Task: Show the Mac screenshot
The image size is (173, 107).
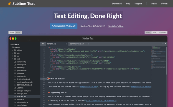Action: point(155,32)
